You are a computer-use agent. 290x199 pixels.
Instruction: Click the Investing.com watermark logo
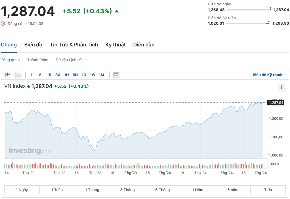(x=30, y=151)
